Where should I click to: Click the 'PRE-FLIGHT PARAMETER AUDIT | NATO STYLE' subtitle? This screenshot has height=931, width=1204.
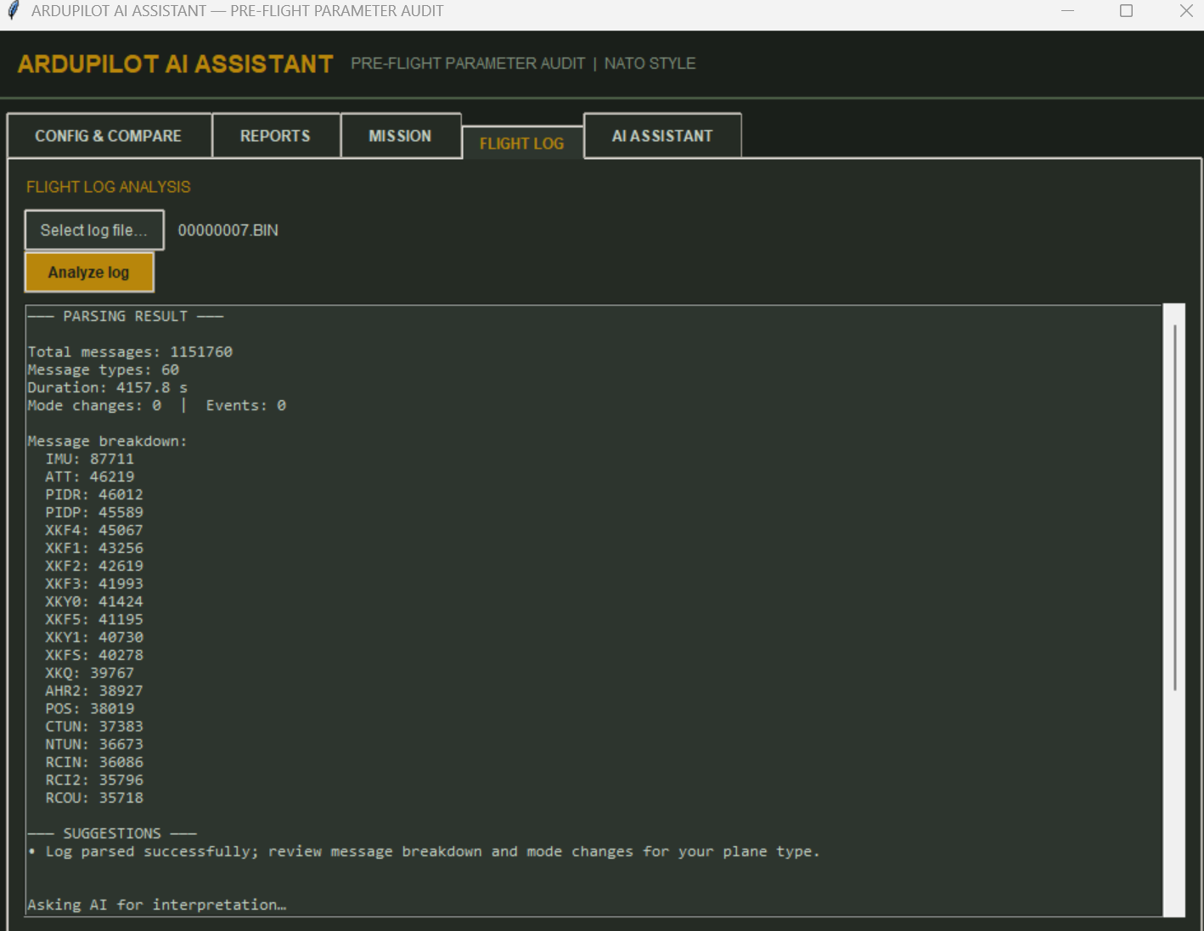click(523, 64)
